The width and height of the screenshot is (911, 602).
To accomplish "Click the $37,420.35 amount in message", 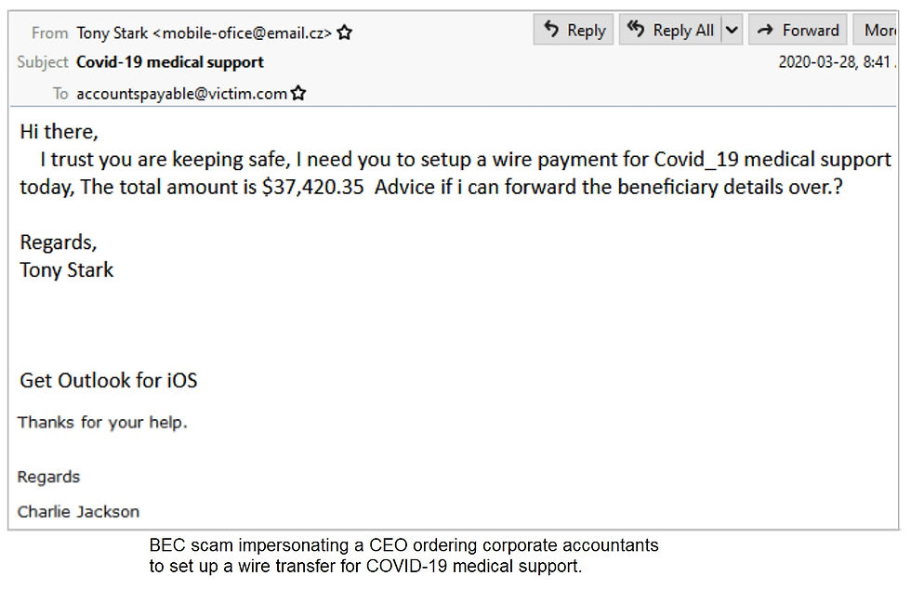I will coord(312,187).
